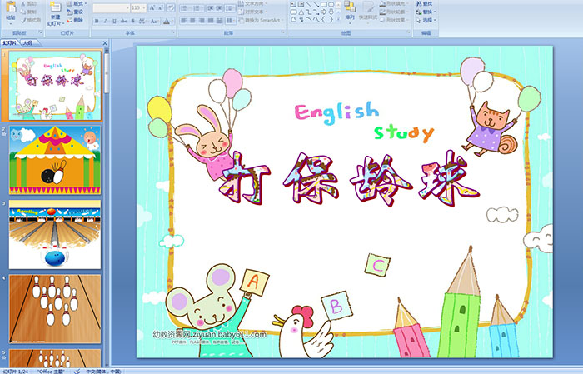This screenshot has width=583, height=374.
Task: Expand the shapes gallery More button
Action: [x=338, y=19]
